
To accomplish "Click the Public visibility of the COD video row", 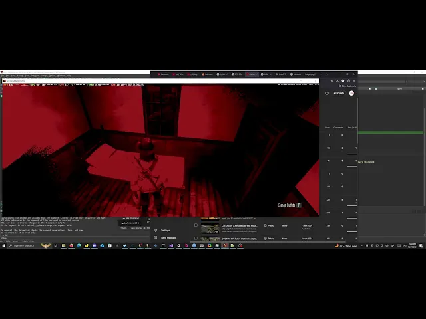I will pos(268,239).
